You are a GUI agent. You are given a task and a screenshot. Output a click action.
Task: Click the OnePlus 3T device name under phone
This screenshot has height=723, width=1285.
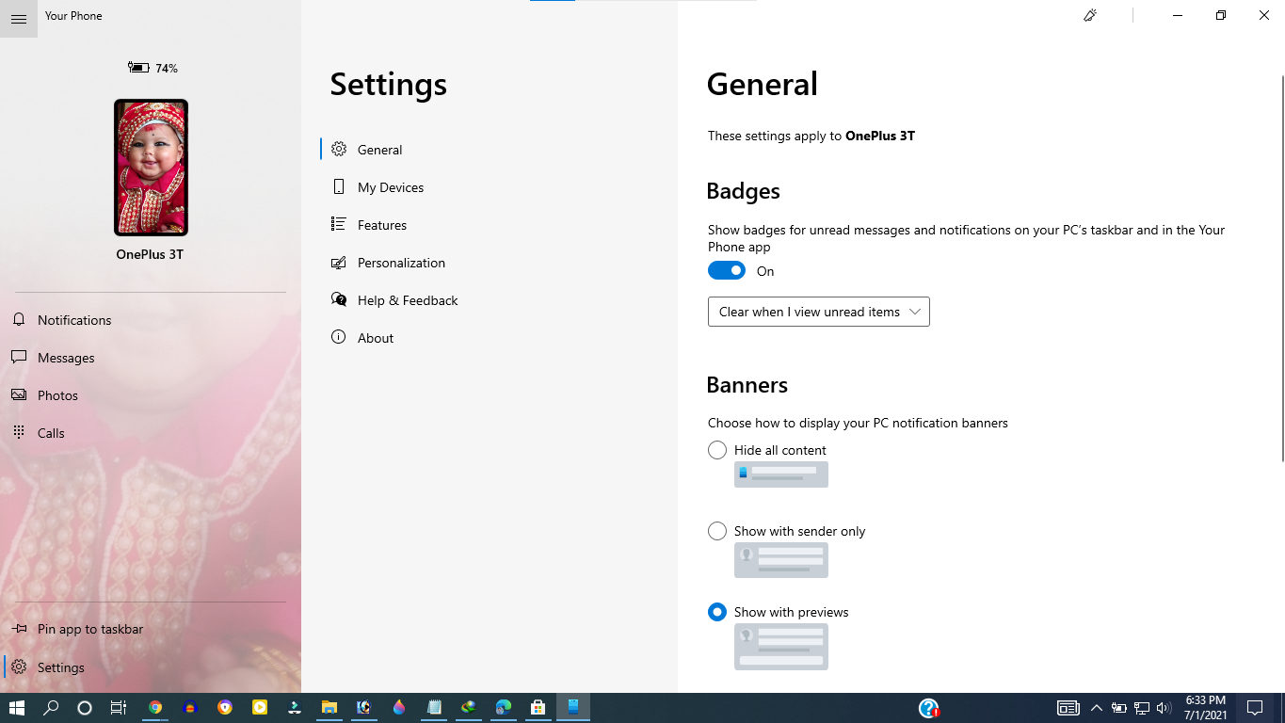tap(150, 254)
